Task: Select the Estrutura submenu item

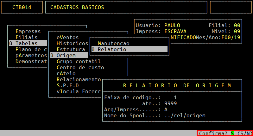Action: 71,49
